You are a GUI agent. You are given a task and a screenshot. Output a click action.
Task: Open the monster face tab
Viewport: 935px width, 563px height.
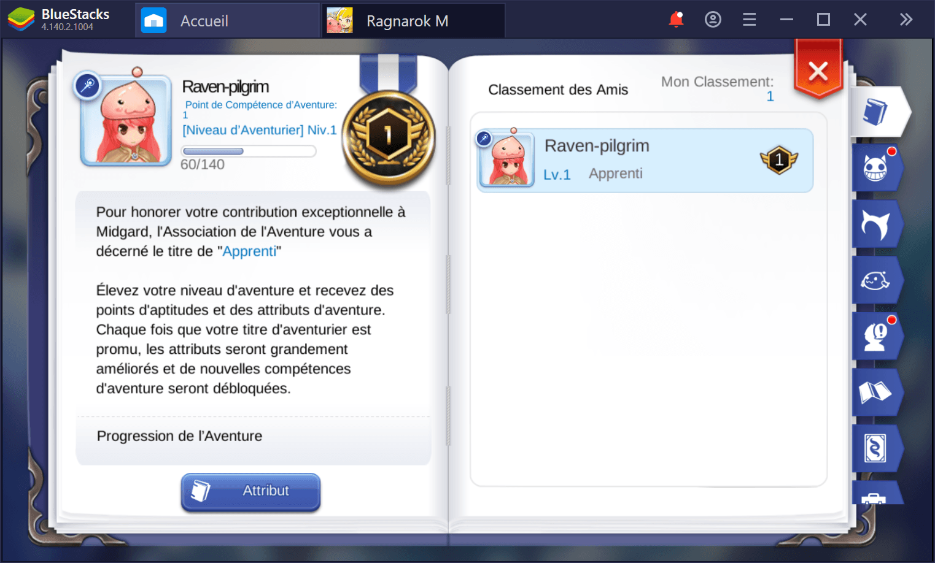[x=876, y=167]
